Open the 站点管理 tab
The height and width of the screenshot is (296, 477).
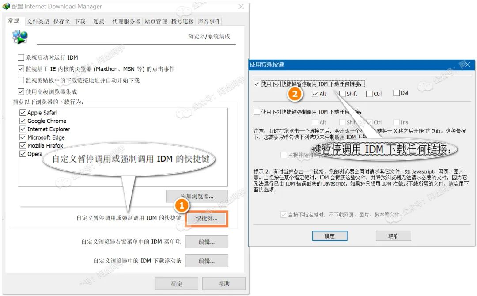[156, 21]
